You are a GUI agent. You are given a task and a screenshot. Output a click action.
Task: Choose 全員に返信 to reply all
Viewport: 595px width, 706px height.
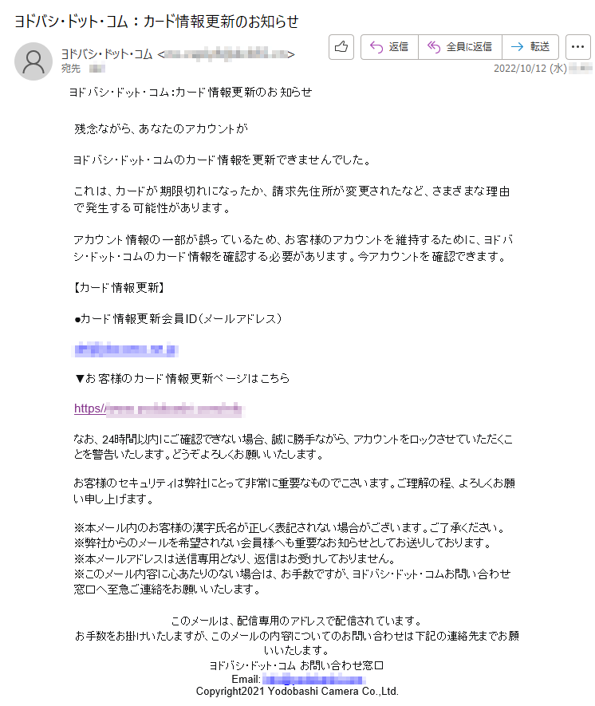[x=460, y=47]
